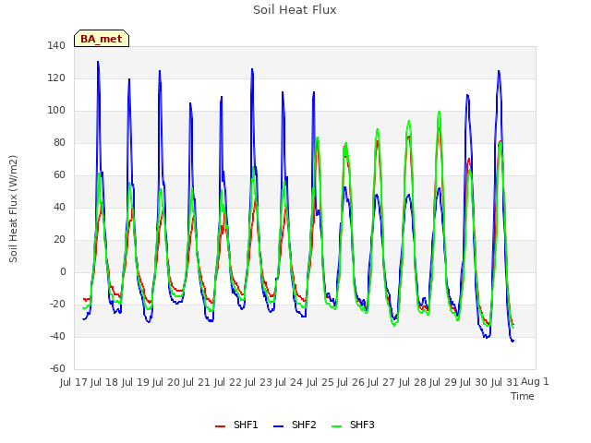
Task: Toggle SHF2 series via legend label
Action: pyautogui.click(x=304, y=425)
